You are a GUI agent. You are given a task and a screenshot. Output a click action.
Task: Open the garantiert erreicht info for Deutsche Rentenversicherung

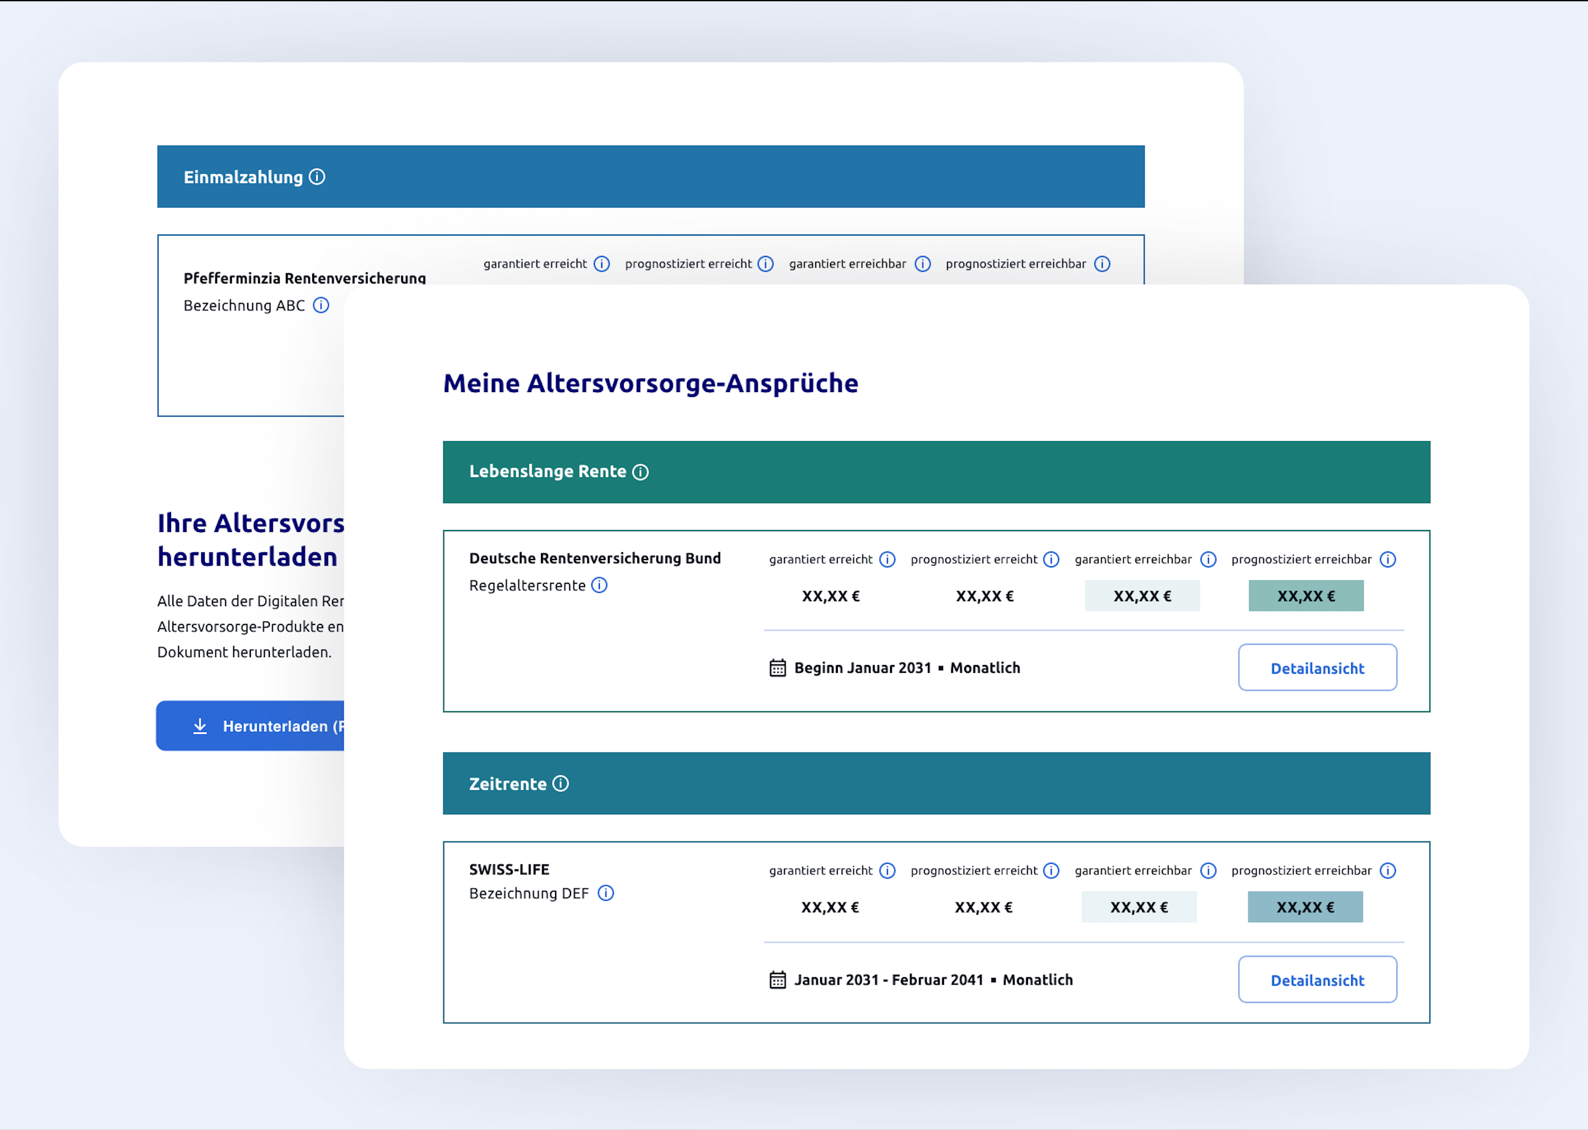click(x=887, y=559)
